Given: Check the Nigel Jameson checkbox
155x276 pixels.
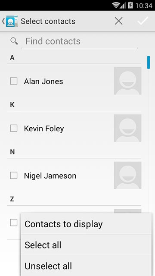Looking at the screenshot, I should tap(14, 176).
